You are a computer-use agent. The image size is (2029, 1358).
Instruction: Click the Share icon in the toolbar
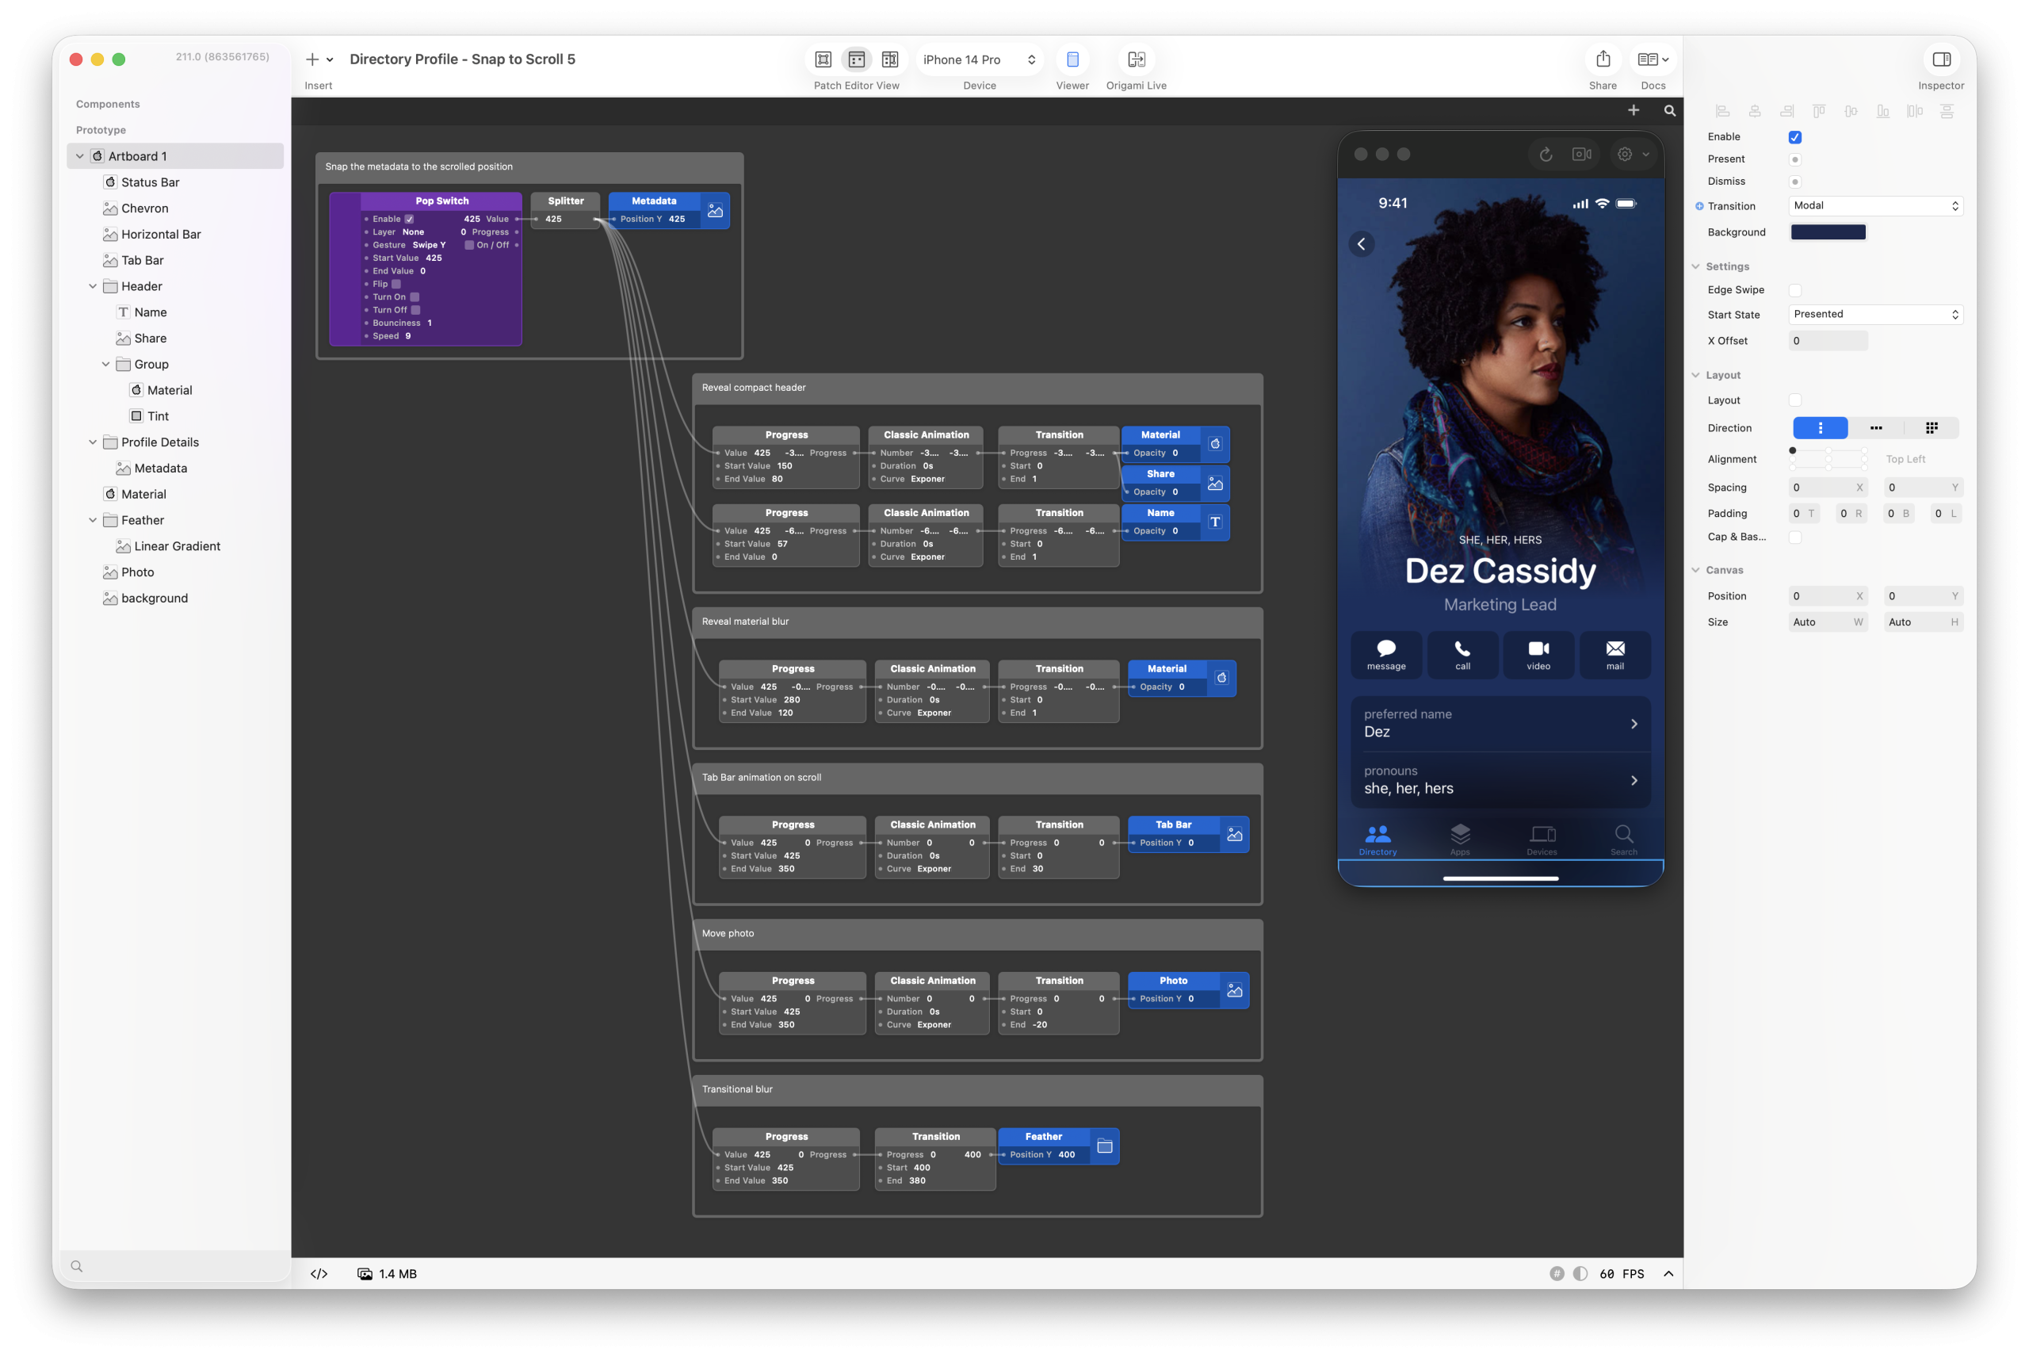click(1603, 59)
